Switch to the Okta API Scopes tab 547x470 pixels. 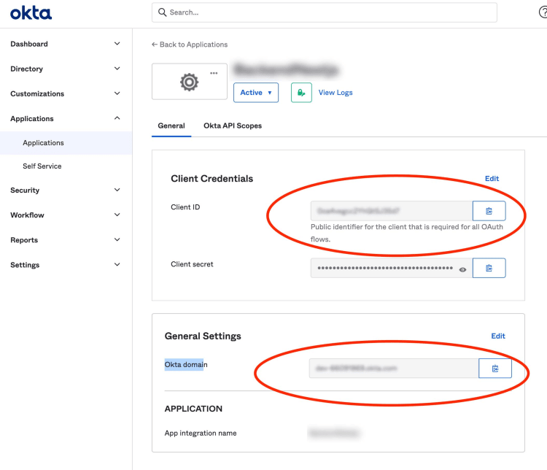tap(233, 126)
